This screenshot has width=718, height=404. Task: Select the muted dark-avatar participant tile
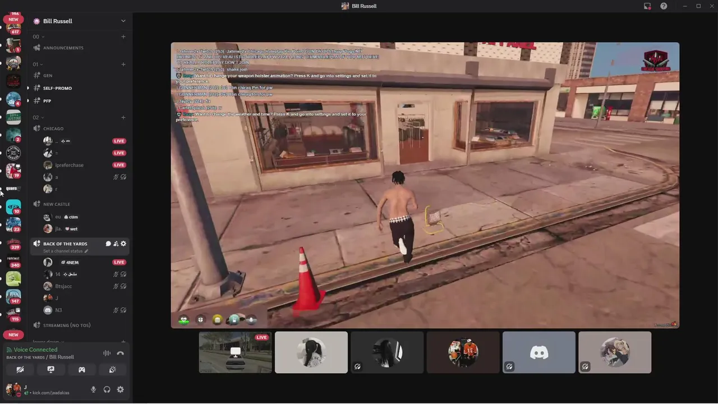click(x=387, y=352)
